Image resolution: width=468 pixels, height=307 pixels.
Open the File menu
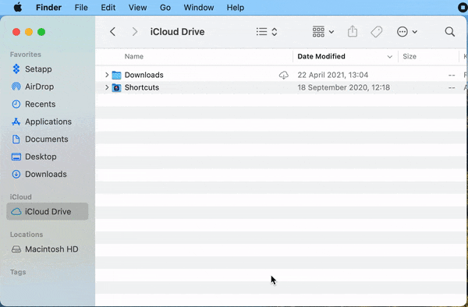pos(81,8)
